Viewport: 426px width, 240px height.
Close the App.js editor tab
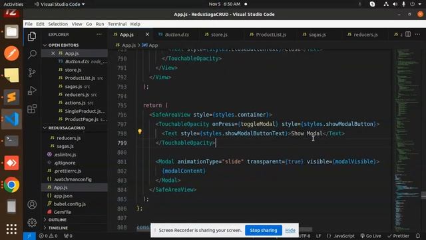pos(147,34)
